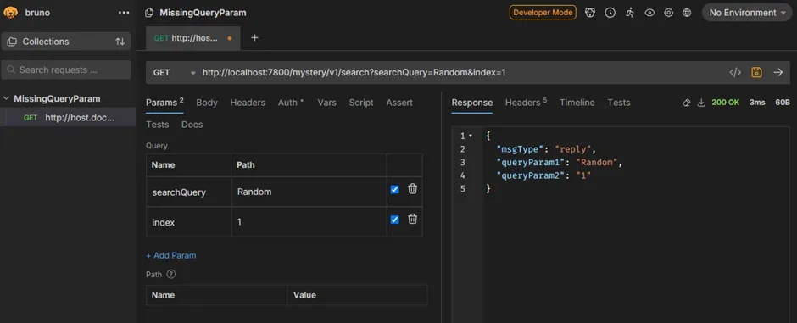This screenshot has height=323, width=797.
Task: Click the eye icon in the toolbar
Action: (x=649, y=13)
